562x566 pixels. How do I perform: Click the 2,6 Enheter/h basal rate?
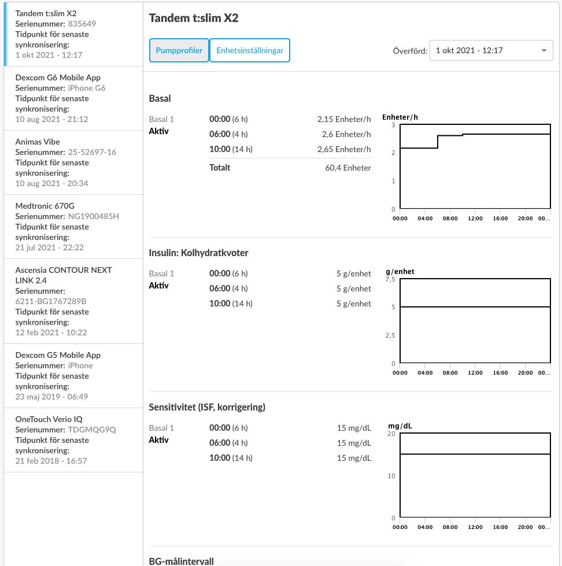click(346, 134)
